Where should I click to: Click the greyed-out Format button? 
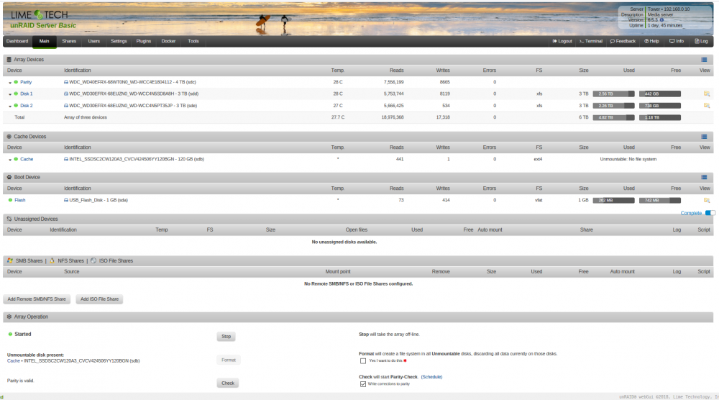[x=229, y=360]
